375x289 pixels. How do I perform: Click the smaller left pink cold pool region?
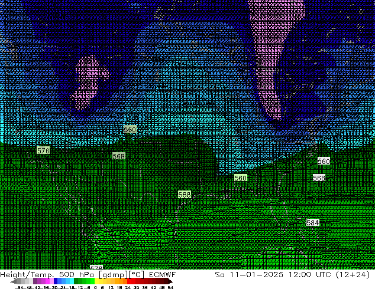coord(89,81)
